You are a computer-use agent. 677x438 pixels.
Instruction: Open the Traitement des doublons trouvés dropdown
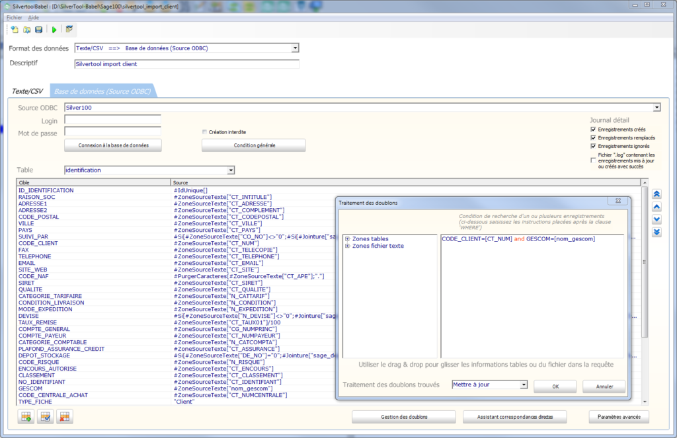pos(524,384)
